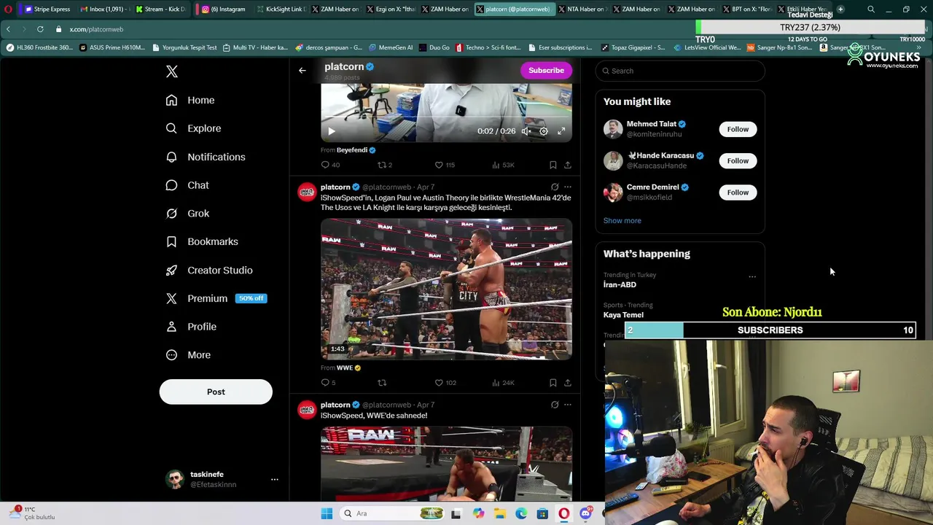
Task: View analytics showing 24K views
Action: (x=503, y=383)
